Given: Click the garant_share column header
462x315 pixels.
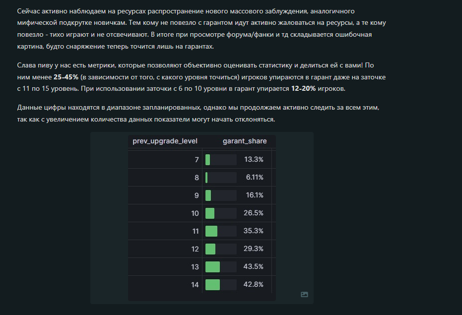Looking at the screenshot, I should tap(245, 141).
